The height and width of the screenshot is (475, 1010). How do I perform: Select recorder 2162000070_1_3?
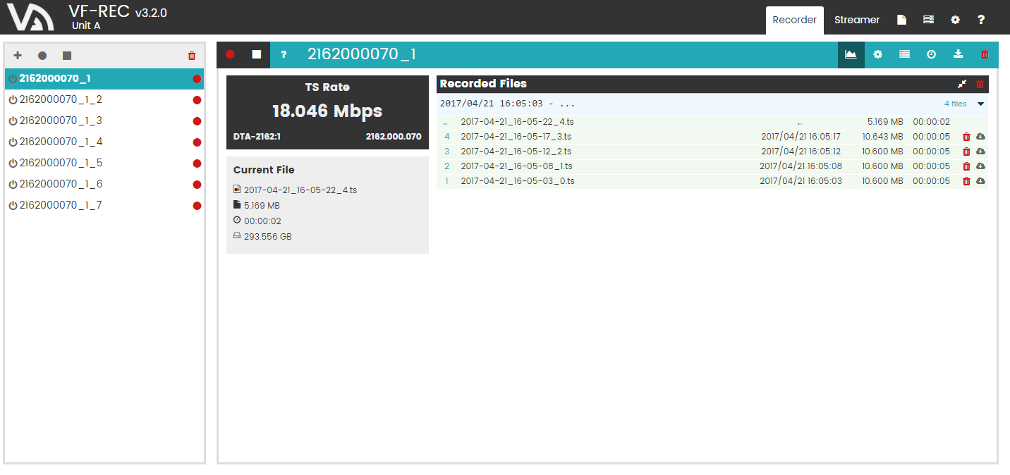104,121
